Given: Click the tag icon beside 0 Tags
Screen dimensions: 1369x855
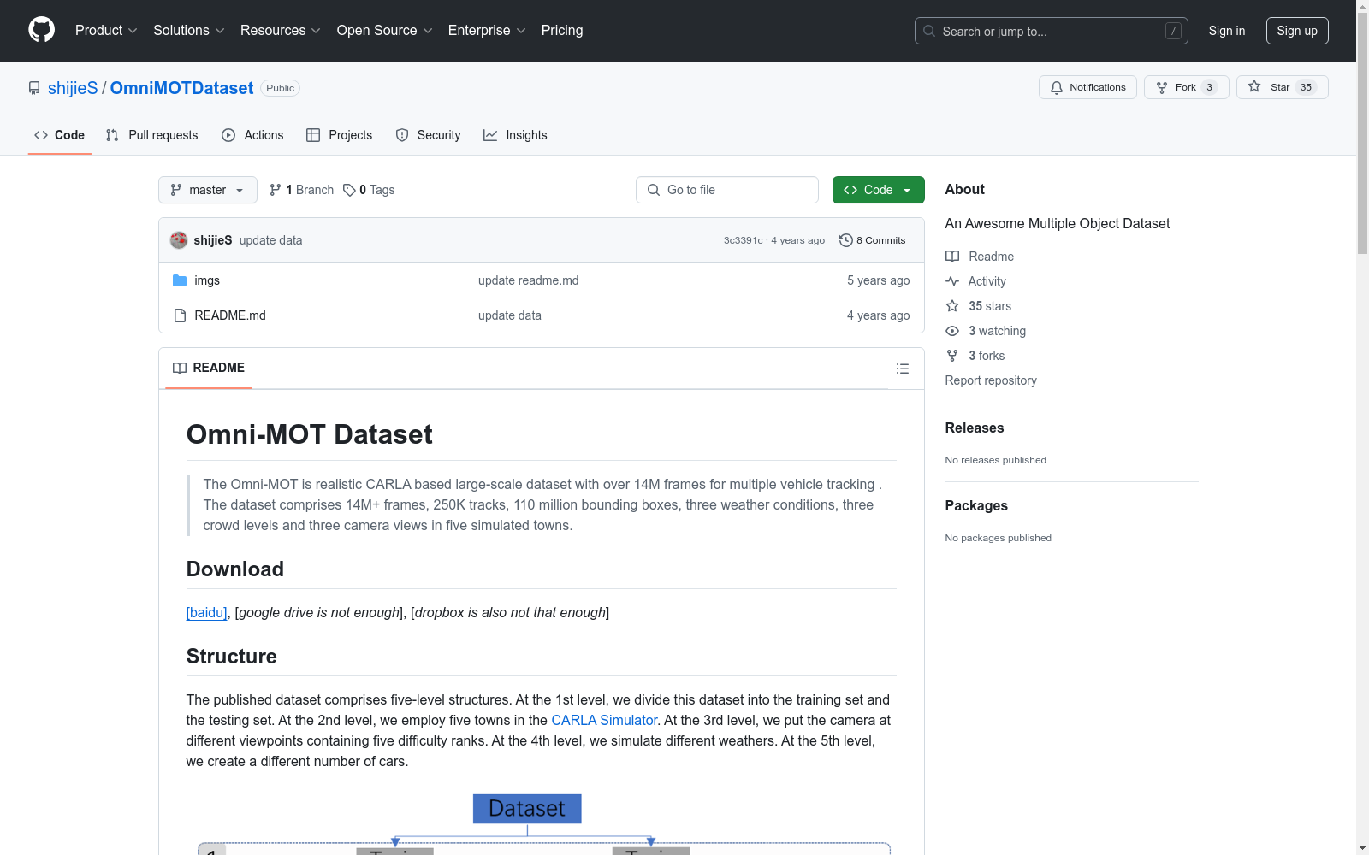Looking at the screenshot, I should pos(349,190).
